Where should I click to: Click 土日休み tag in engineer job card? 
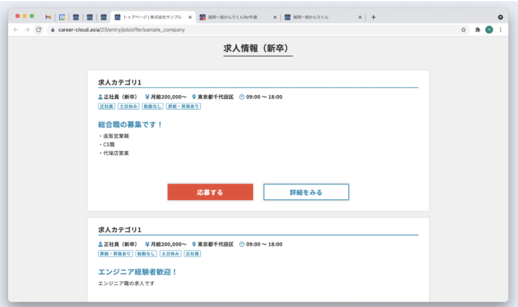tap(170, 254)
